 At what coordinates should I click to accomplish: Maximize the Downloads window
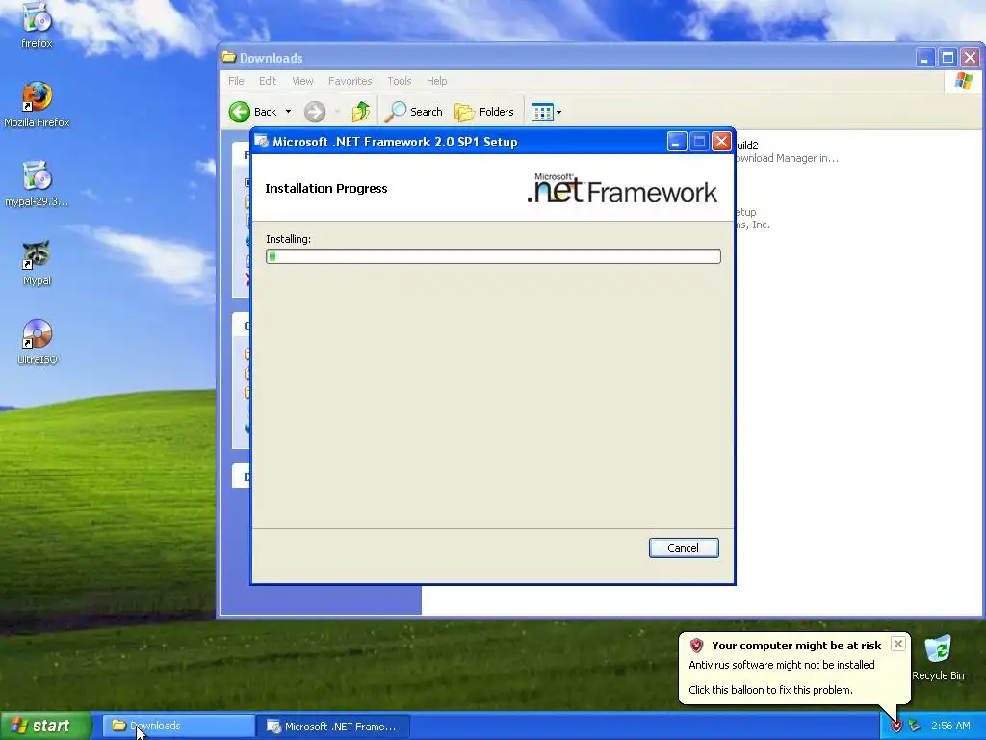(x=947, y=58)
